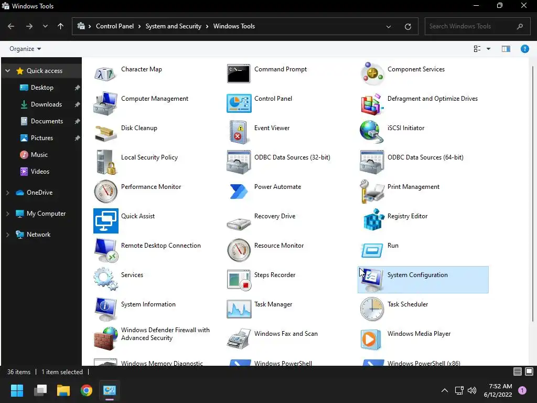Select Defragment and Optimize Drives icon
The width and height of the screenshot is (537, 403).
(x=372, y=104)
